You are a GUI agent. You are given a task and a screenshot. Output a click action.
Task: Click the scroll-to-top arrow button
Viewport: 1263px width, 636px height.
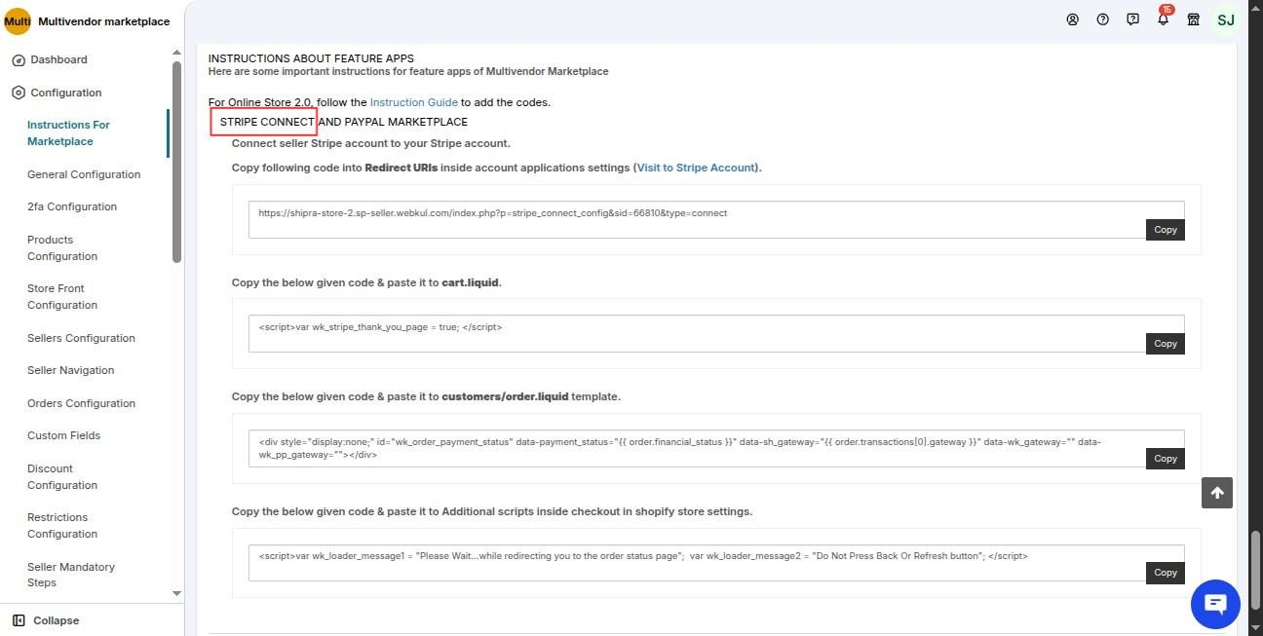[1216, 493]
